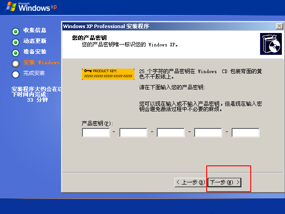The width and height of the screenshot is (285, 214).
Task: Click the dialog title bar text
Action: 106,26
